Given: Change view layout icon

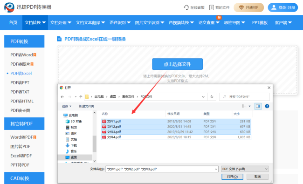Looking at the screenshot, I should [x=244, y=106].
